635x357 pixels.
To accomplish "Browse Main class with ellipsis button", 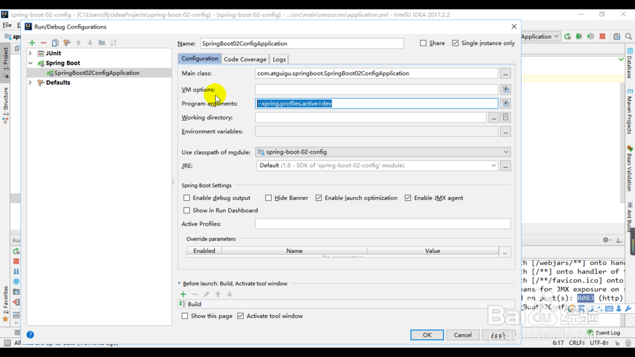I will (x=505, y=74).
